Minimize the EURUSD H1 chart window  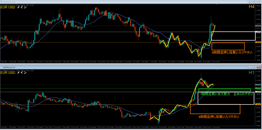coord(249,67)
